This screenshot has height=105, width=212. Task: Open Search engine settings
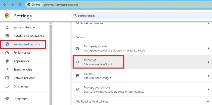(x=23, y=69)
